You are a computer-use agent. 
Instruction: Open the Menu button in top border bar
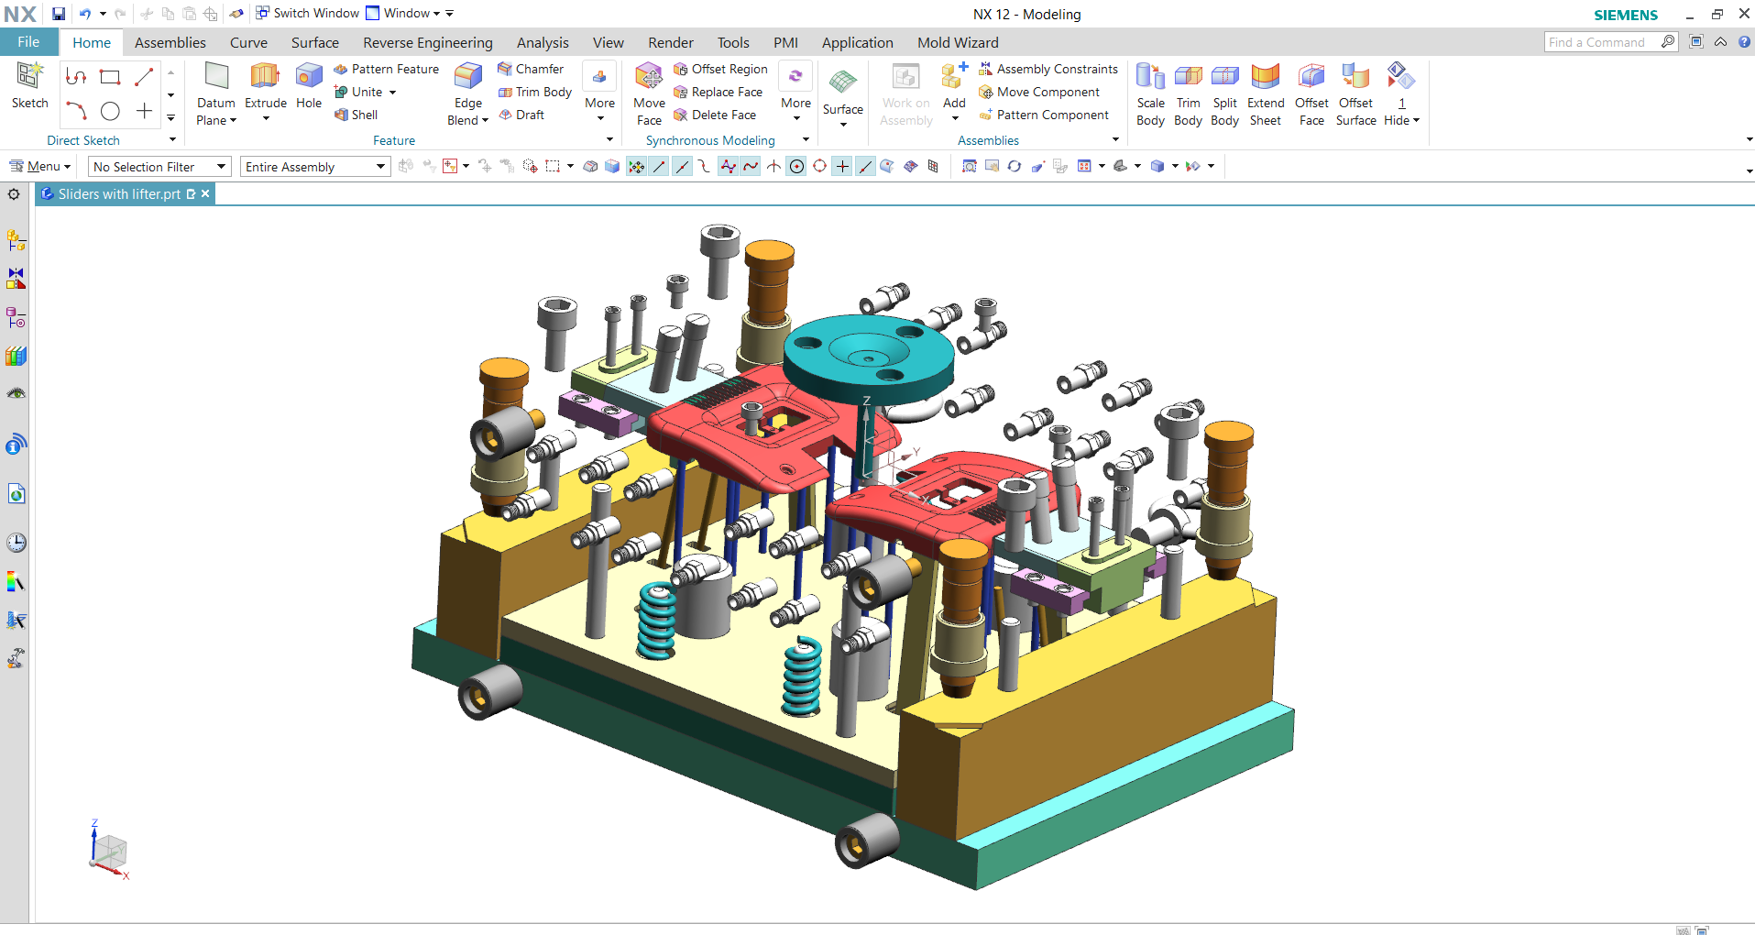[39, 166]
